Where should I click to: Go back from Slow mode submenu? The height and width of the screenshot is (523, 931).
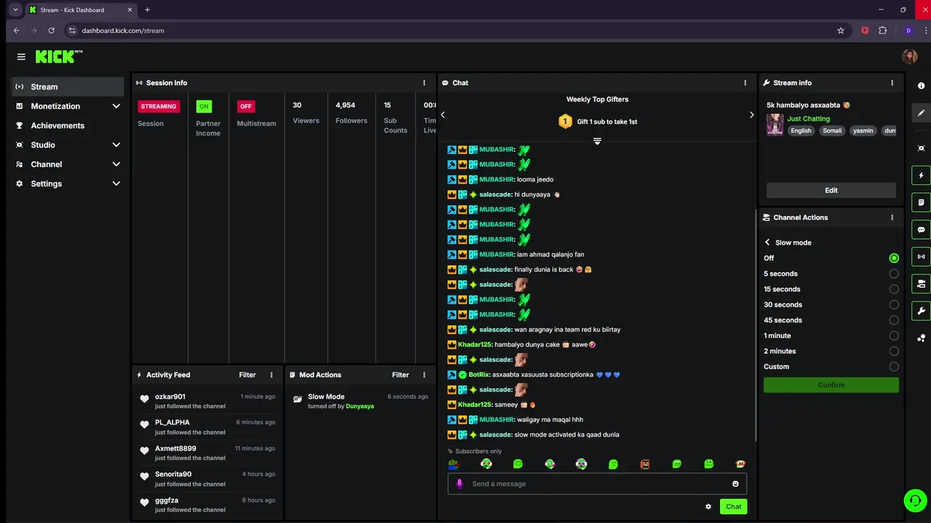tap(767, 243)
